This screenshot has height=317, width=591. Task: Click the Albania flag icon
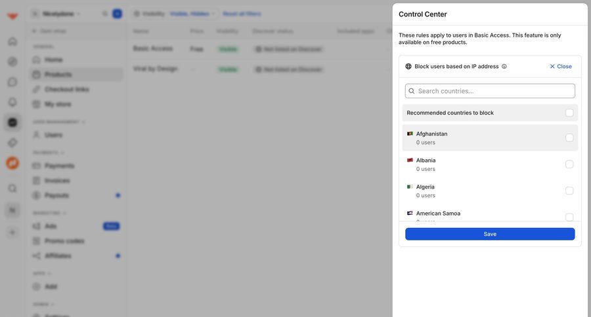click(x=410, y=160)
